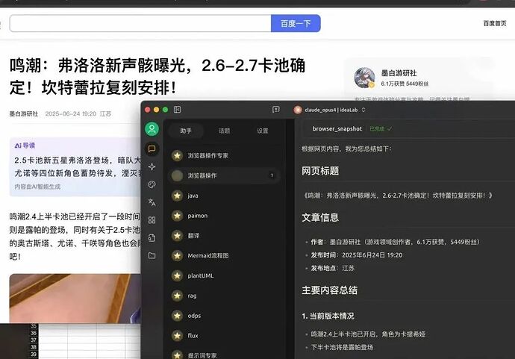Open the mini-apps grid sidebar icon

point(152,220)
